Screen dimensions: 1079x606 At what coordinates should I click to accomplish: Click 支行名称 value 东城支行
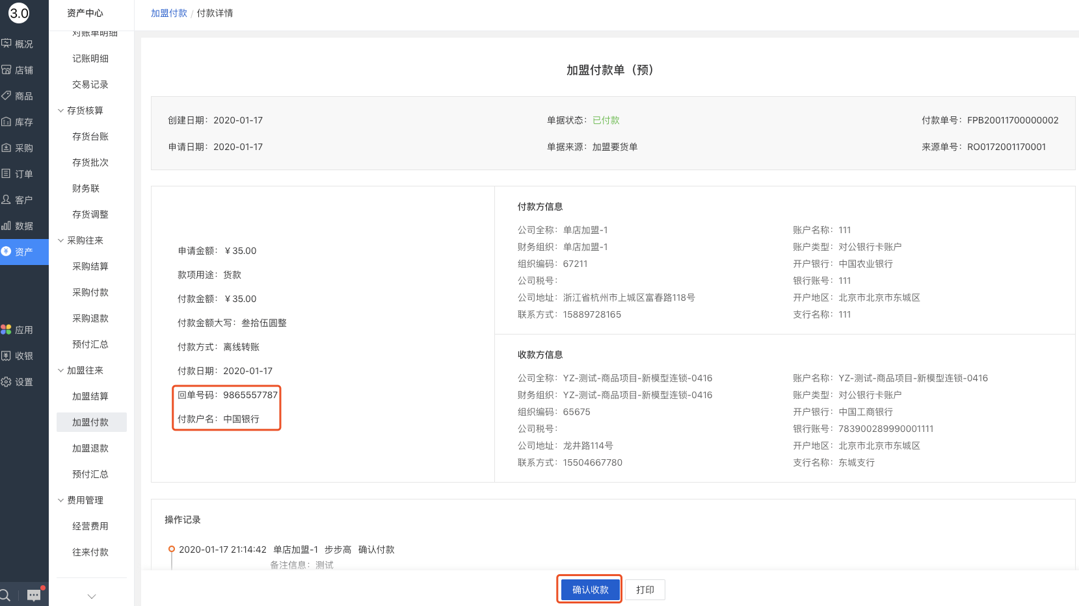857,462
